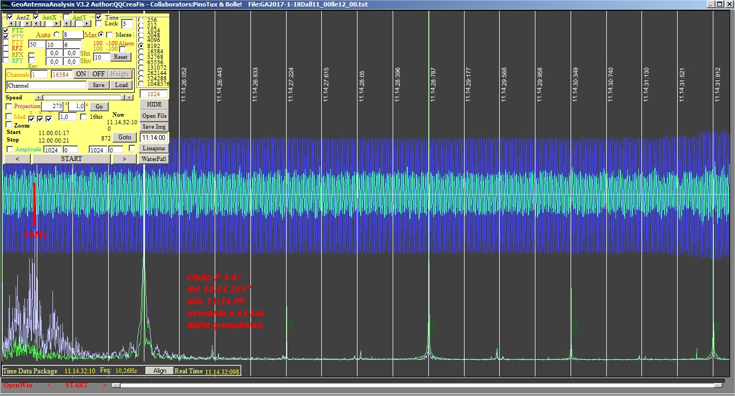Click the Reset button

121,57
